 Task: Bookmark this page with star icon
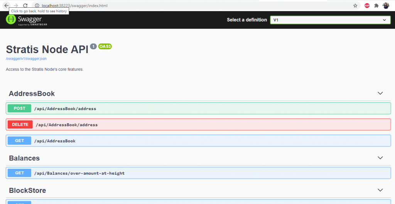(355, 5)
